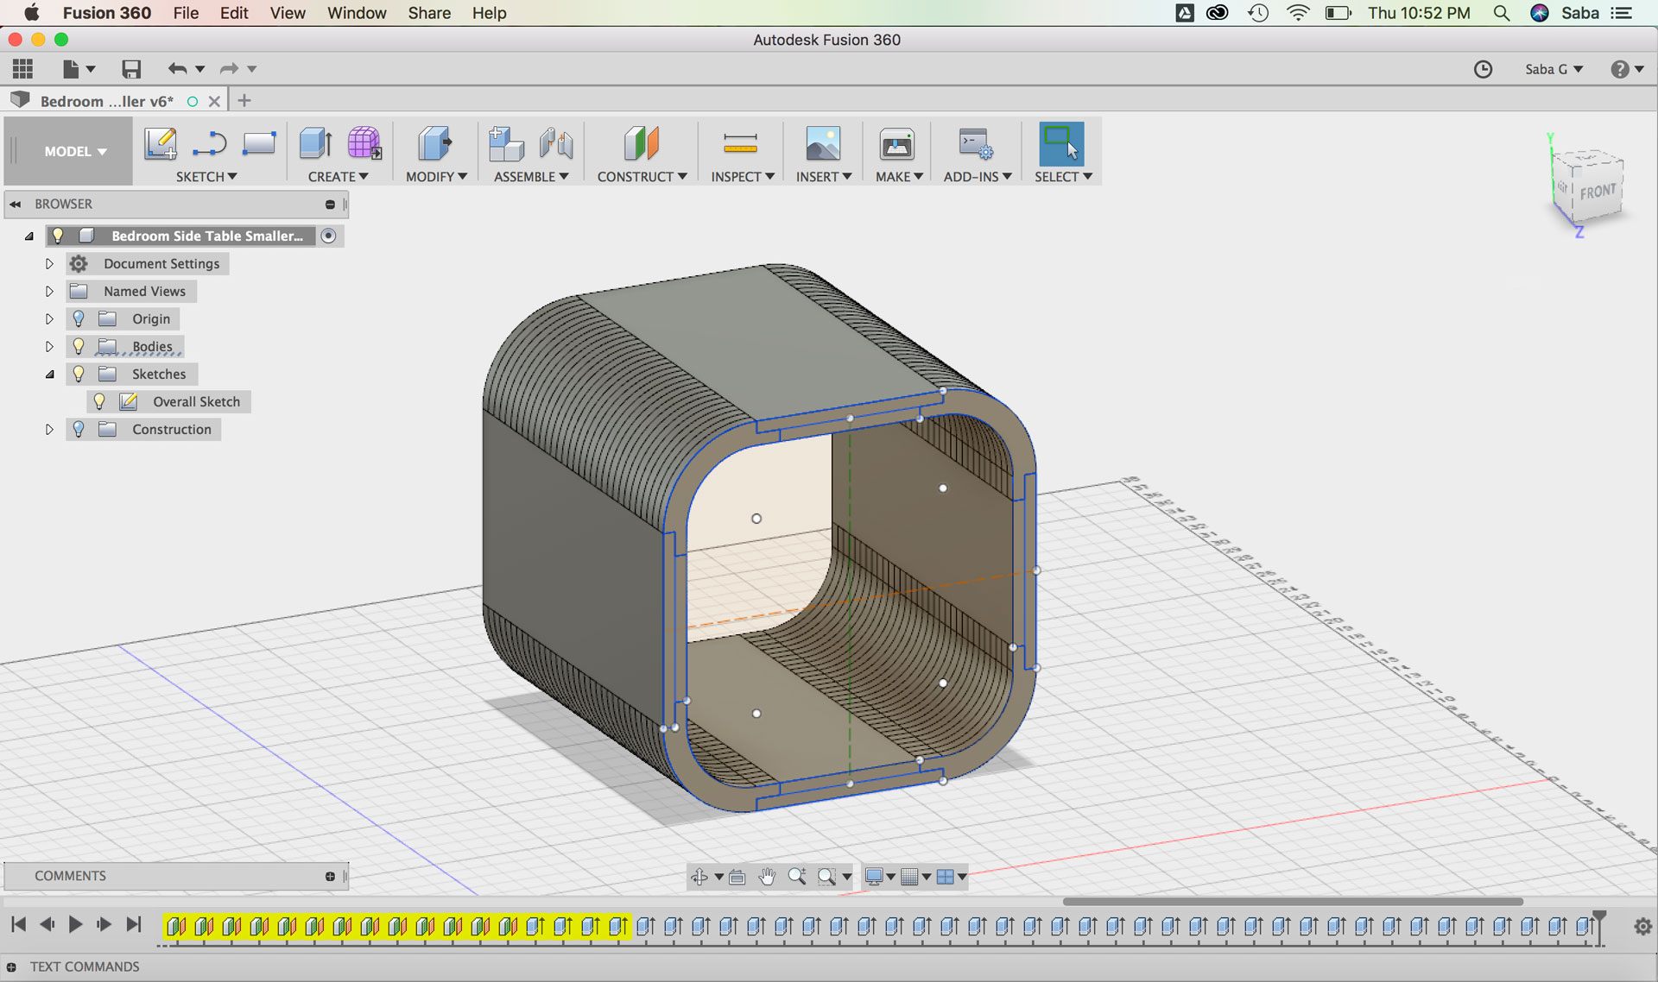Open the Window menu
Image resolution: width=1658 pixels, height=982 pixels.
click(x=356, y=13)
